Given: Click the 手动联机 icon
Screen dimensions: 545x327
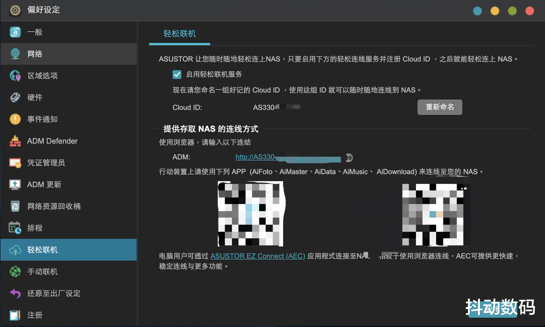Looking at the screenshot, I should click(15, 272).
